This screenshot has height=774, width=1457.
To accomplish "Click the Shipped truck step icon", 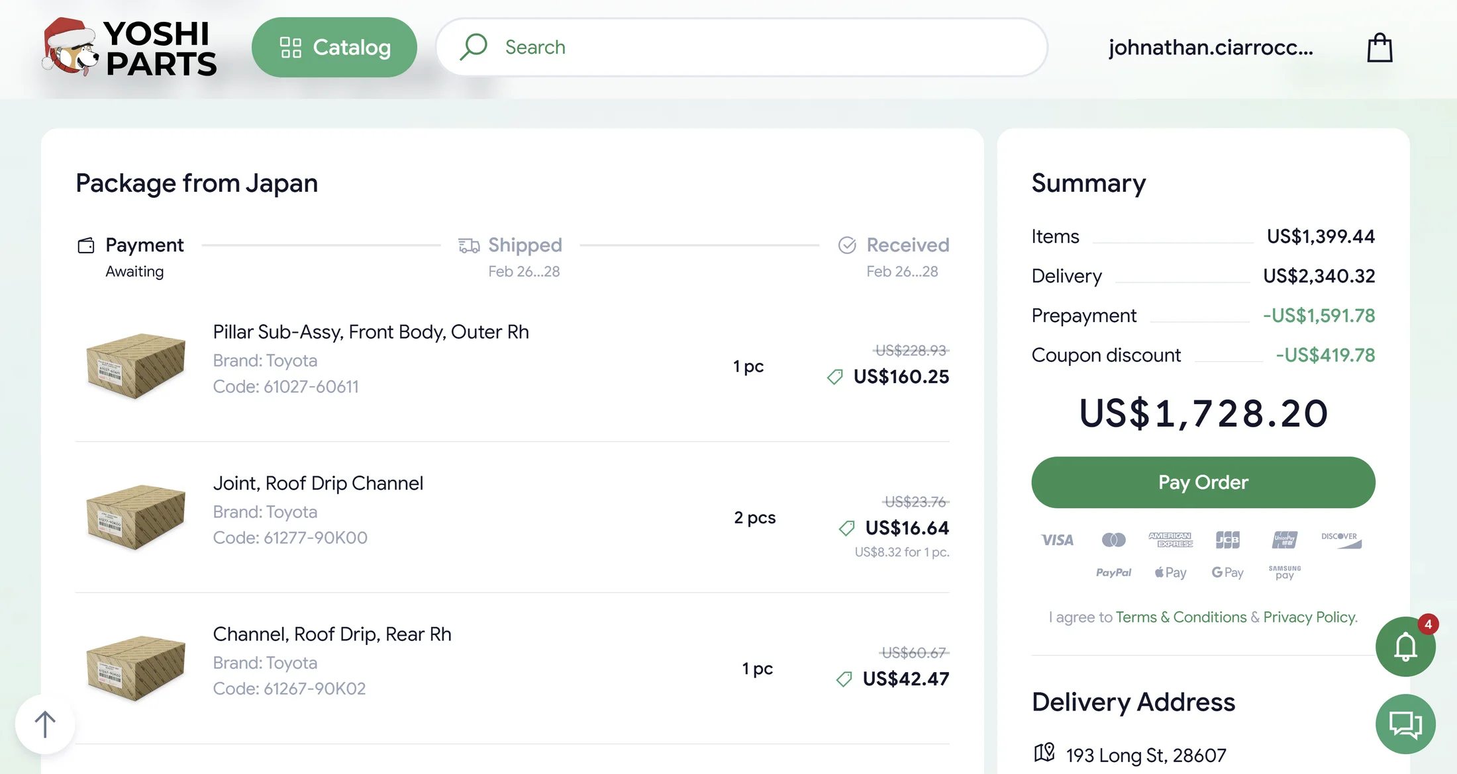I will (x=469, y=245).
